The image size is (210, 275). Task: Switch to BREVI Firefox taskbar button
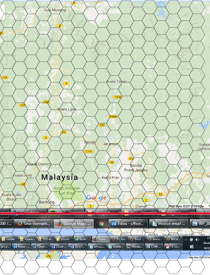pyautogui.click(x=174, y=239)
